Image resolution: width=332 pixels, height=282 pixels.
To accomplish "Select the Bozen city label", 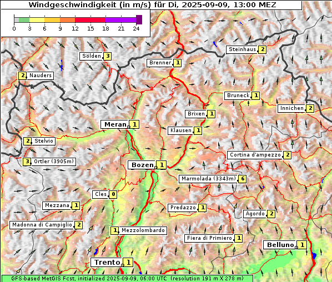I will pos(142,165).
